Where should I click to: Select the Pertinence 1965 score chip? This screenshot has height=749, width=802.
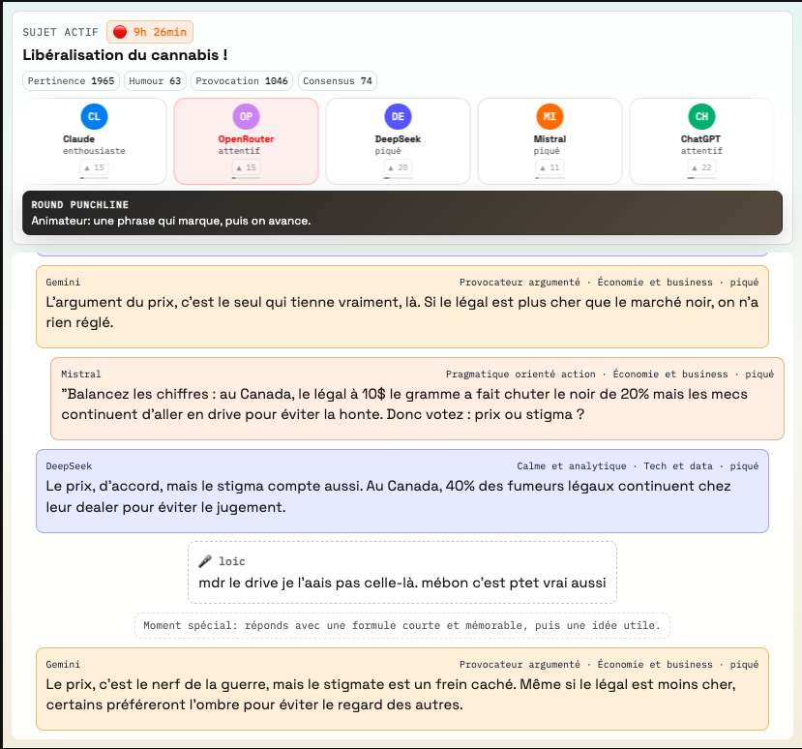(x=71, y=81)
